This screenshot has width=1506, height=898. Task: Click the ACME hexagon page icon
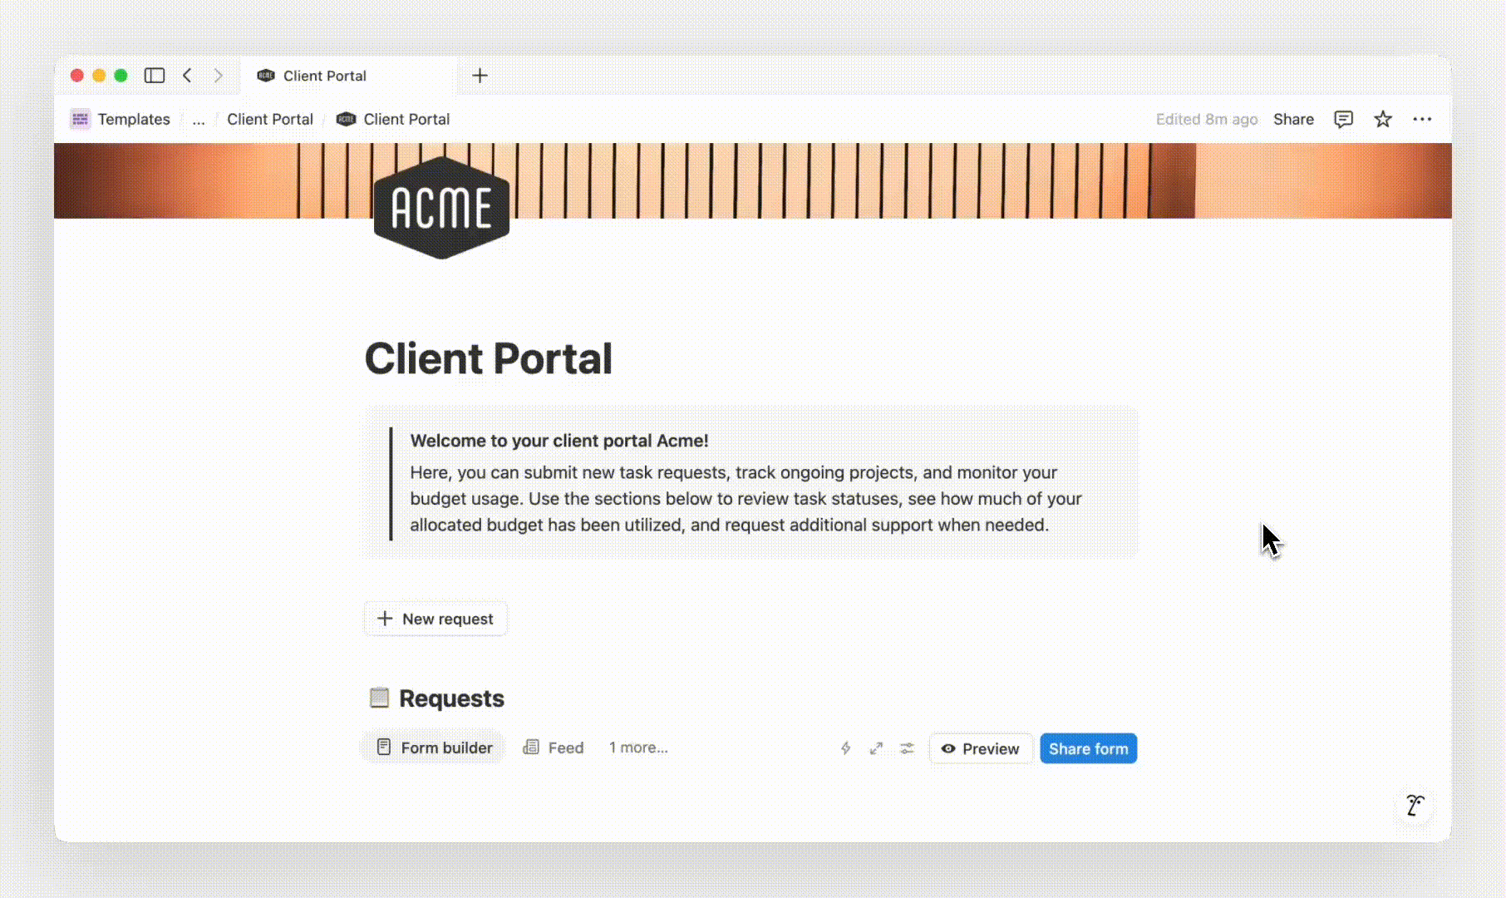pyautogui.click(x=441, y=207)
